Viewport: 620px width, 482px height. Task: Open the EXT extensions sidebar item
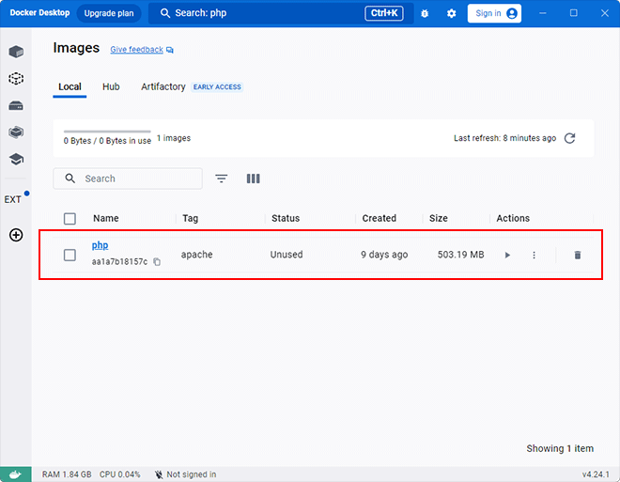(x=13, y=199)
